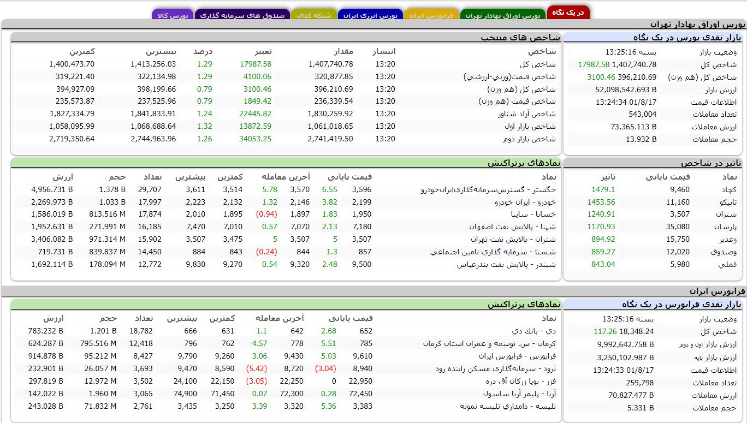Select the بورس انرژی ایران tab
Screen dimensions: 747x423
370,15
